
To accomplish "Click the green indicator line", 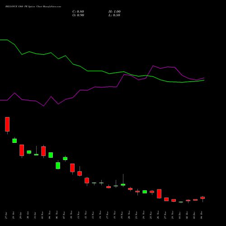I will tap(102, 71).
